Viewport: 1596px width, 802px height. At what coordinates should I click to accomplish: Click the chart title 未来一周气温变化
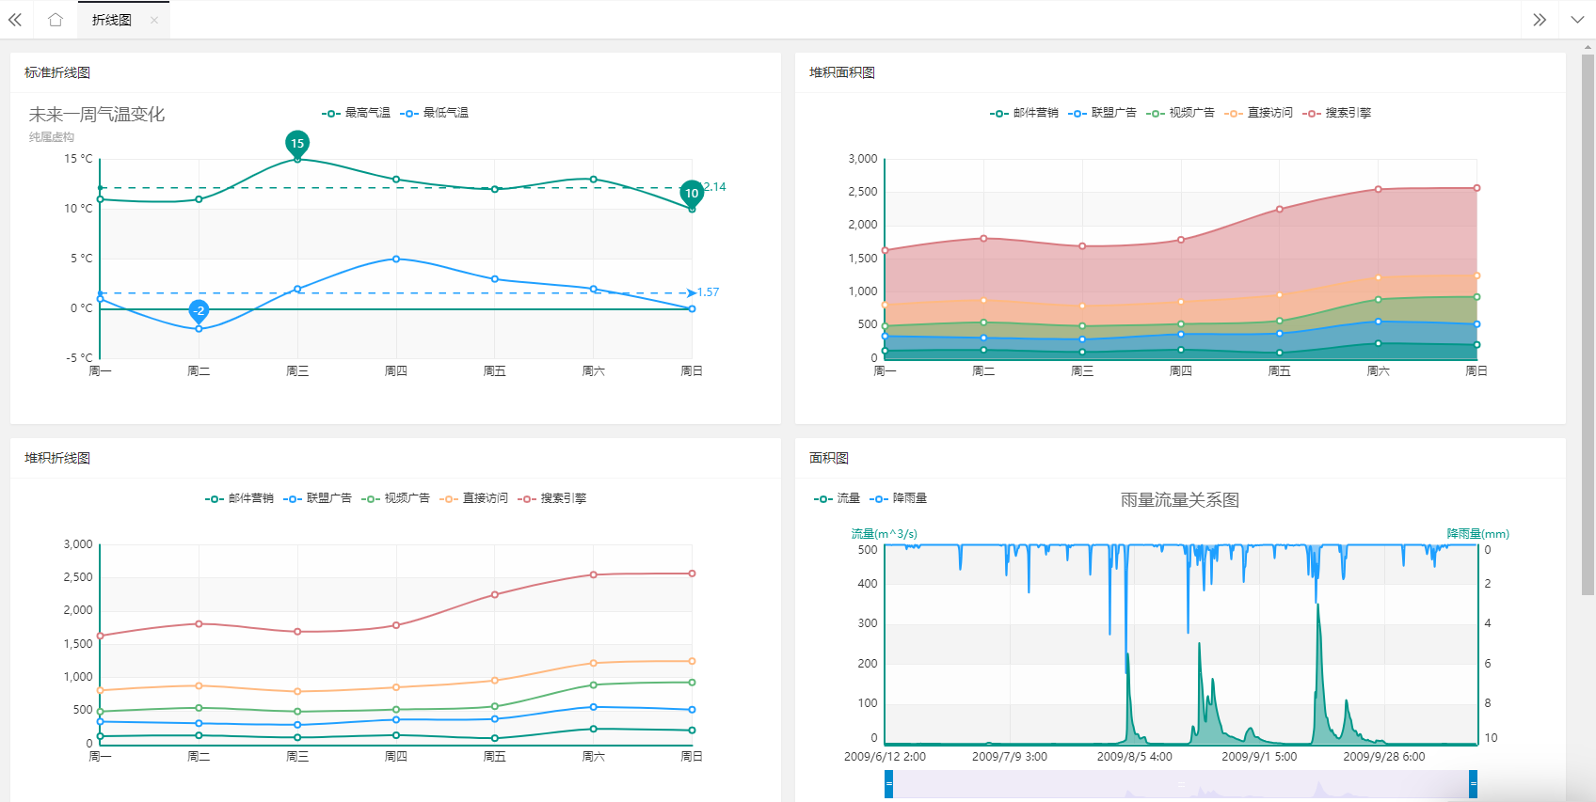click(x=97, y=115)
